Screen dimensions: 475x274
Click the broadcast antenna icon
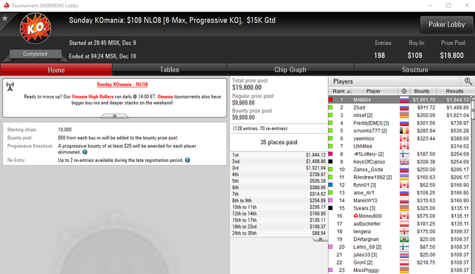[10, 87]
